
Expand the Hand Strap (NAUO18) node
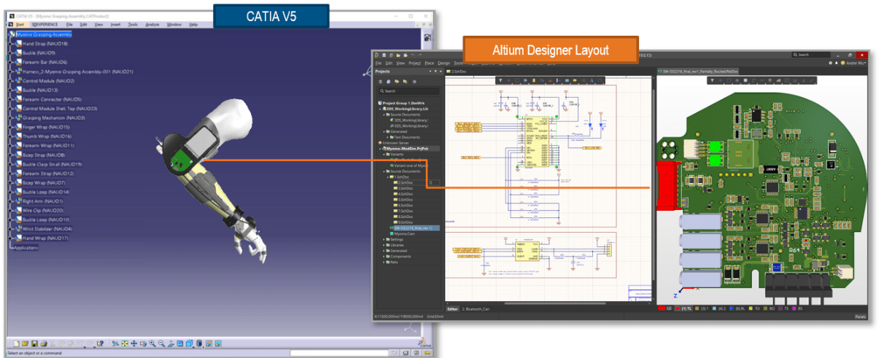tap(9, 44)
